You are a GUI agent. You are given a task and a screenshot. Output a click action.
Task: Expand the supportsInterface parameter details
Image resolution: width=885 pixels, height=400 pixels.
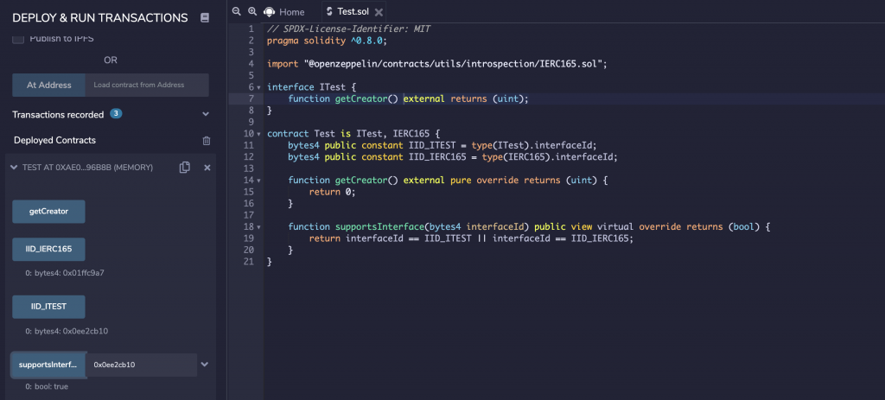tap(204, 365)
